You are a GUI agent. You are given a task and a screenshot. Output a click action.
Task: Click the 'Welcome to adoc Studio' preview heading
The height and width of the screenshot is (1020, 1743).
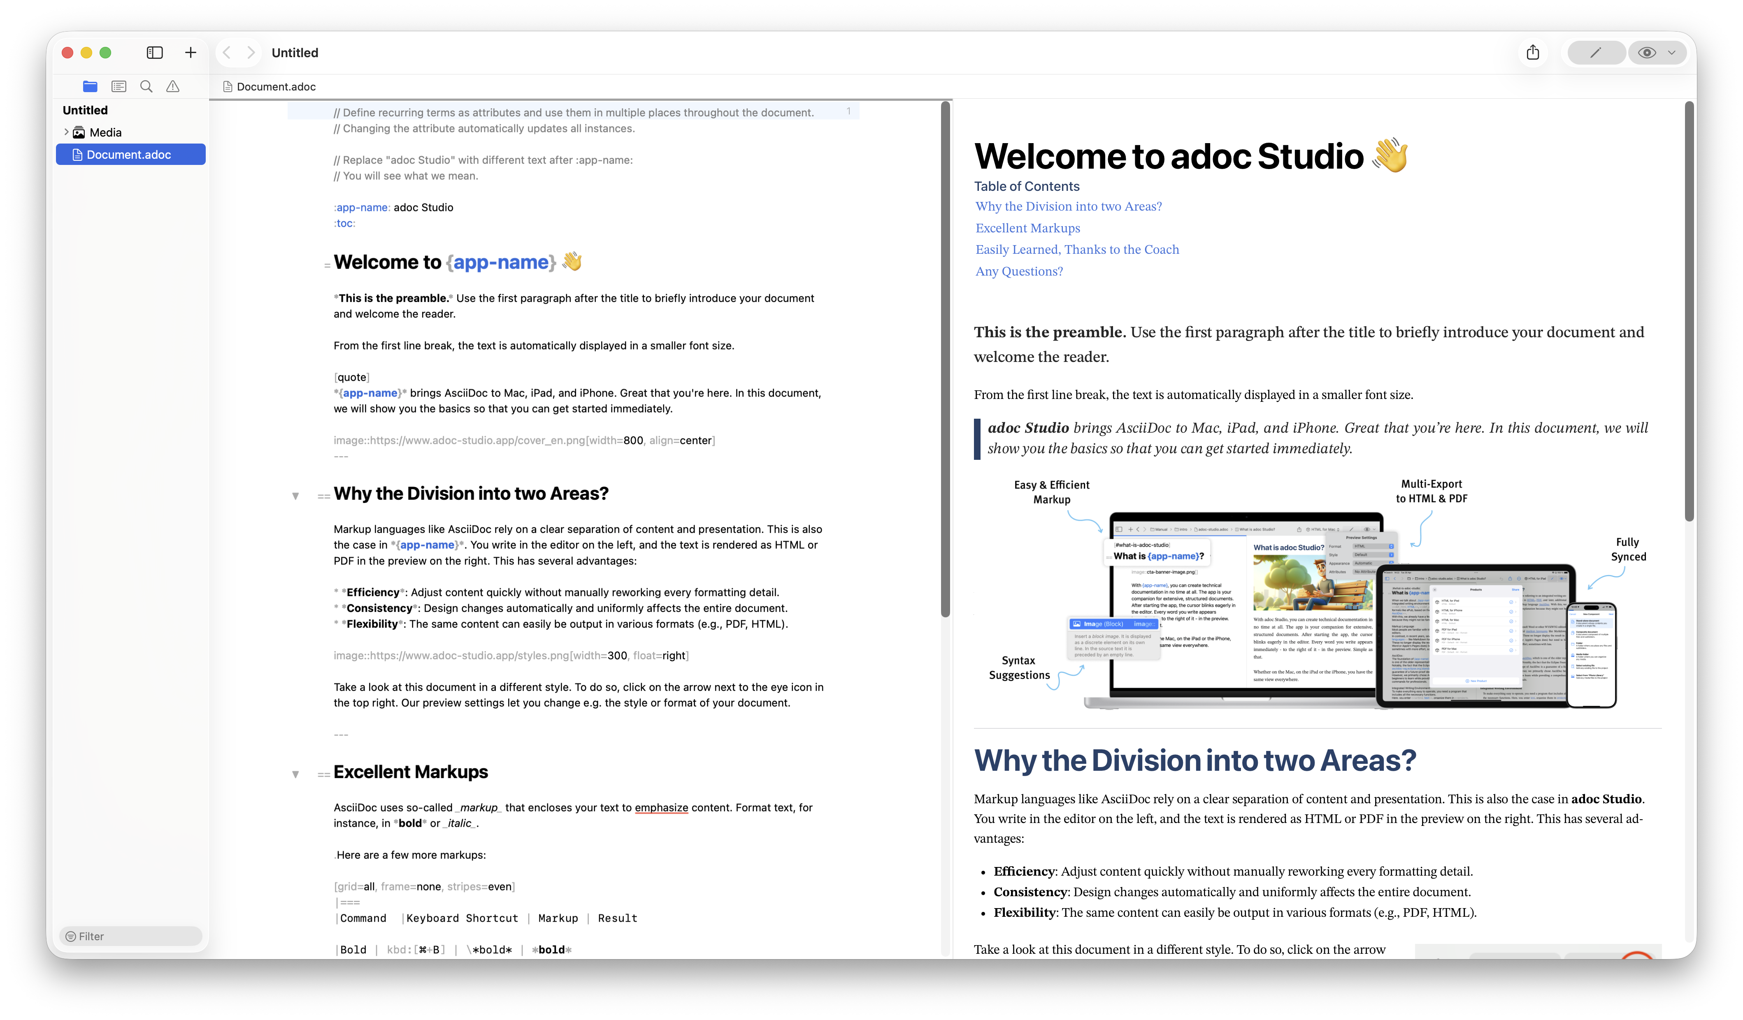(x=1191, y=155)
